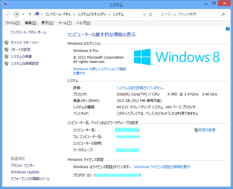Click the shield icon beside 設定の変更
The width and height of the screenshot is (233, 189).
(196, 130)
